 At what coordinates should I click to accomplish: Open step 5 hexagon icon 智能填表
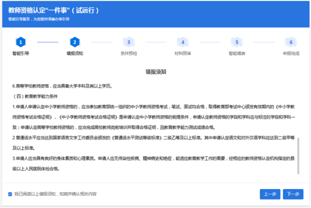tap(237, 42)
